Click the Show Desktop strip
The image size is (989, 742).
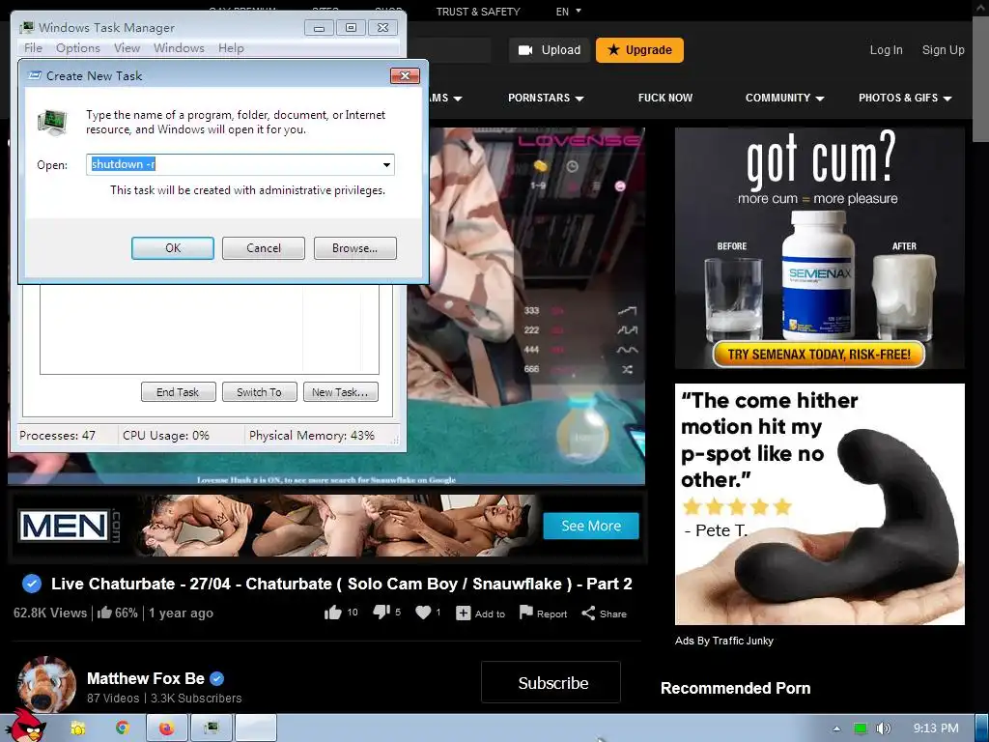coord(982,728)
